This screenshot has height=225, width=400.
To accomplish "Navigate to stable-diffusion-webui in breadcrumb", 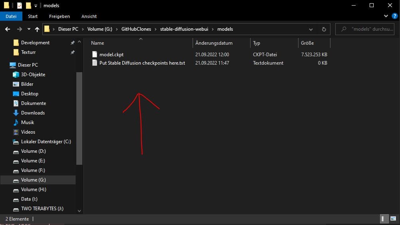I will click(185, 29).
